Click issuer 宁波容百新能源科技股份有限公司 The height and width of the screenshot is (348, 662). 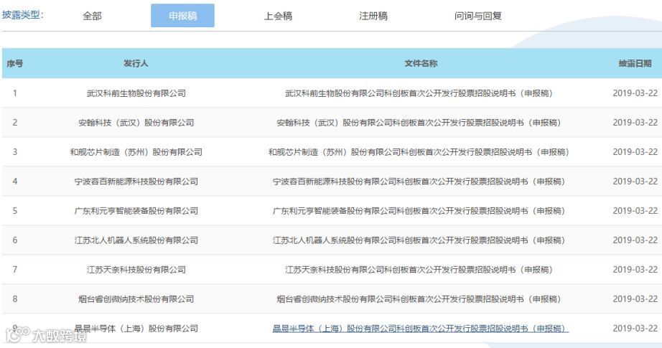tap(136, 182)
